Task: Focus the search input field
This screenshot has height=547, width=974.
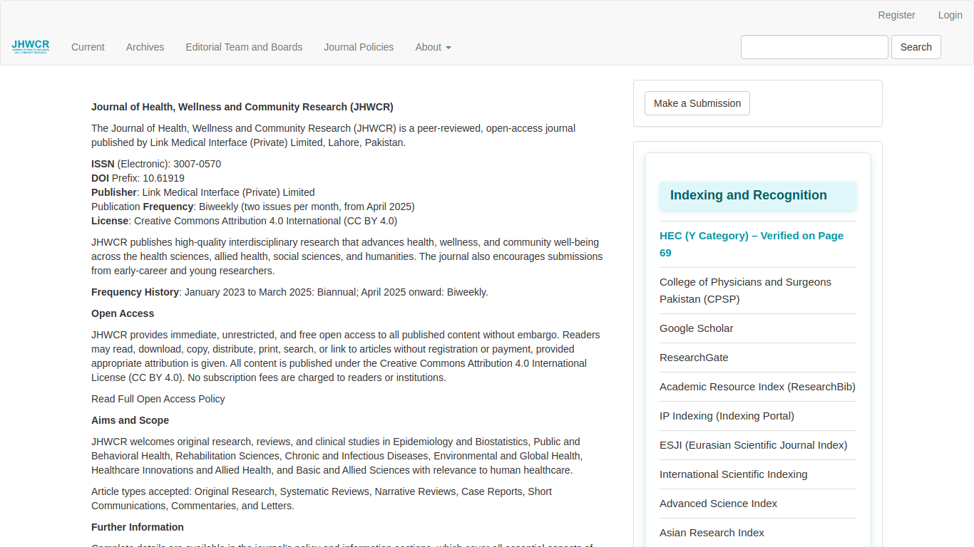Action: tap(814, 47)
